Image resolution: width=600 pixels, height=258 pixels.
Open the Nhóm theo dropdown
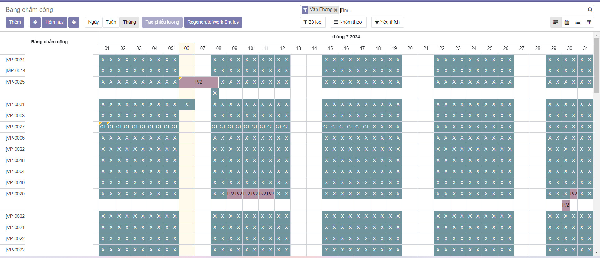click(x=348, y=22)
